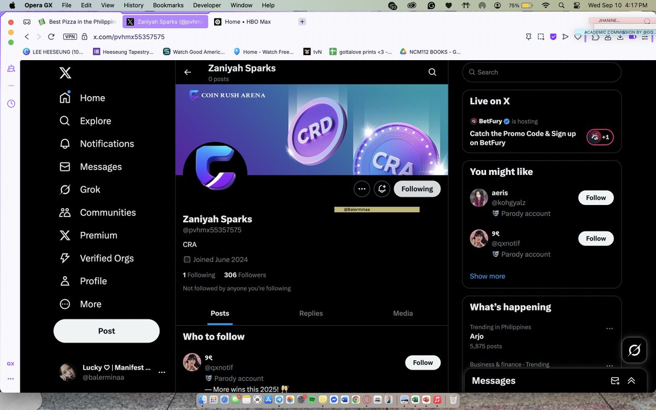Open NCM112 BOOKS bookmark
656x410 pixels.
coord(430,52)
